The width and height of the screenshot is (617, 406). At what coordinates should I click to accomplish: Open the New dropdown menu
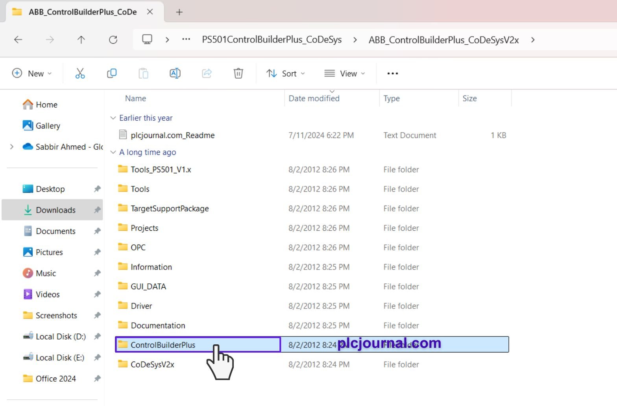pos(32,73)
